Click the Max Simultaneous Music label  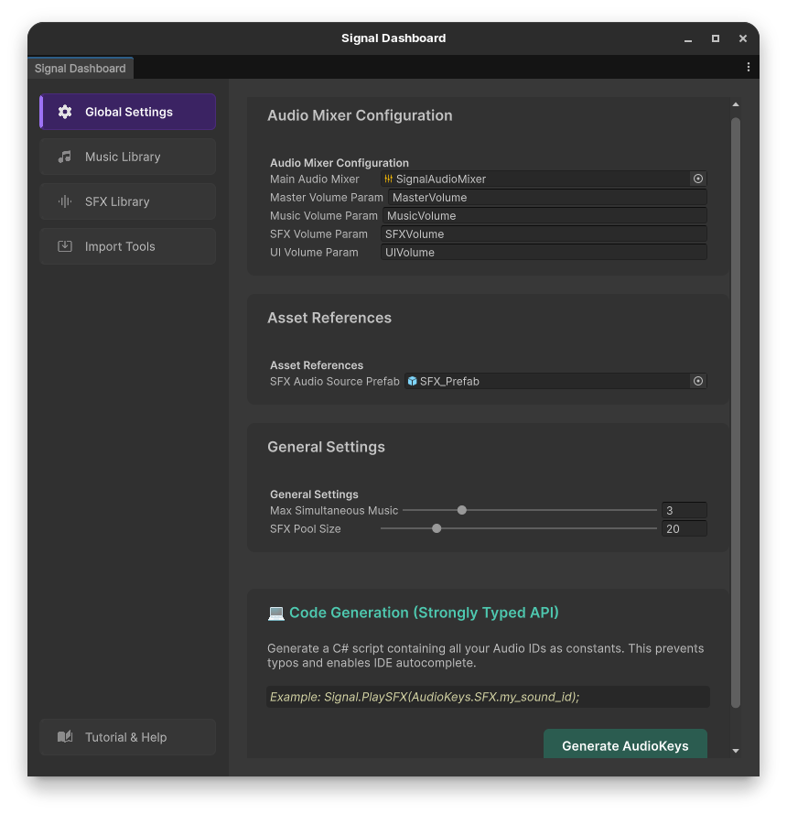point(334,510)
